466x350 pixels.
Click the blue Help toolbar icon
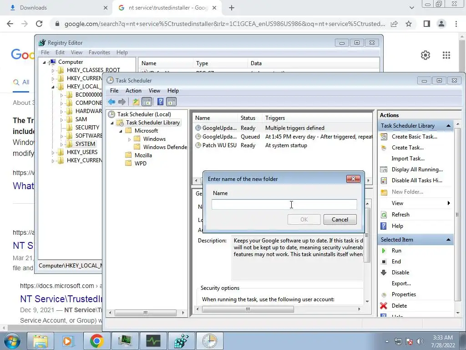click(x=160, y=102)
